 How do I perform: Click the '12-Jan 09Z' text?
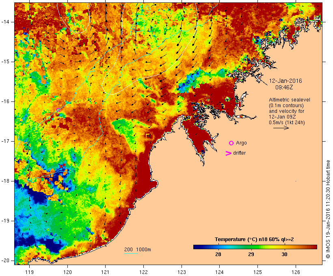pos(282,117)
